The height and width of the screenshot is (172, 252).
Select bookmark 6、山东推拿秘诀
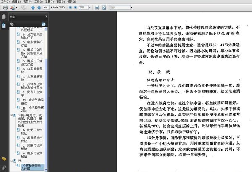click(31, 70)
